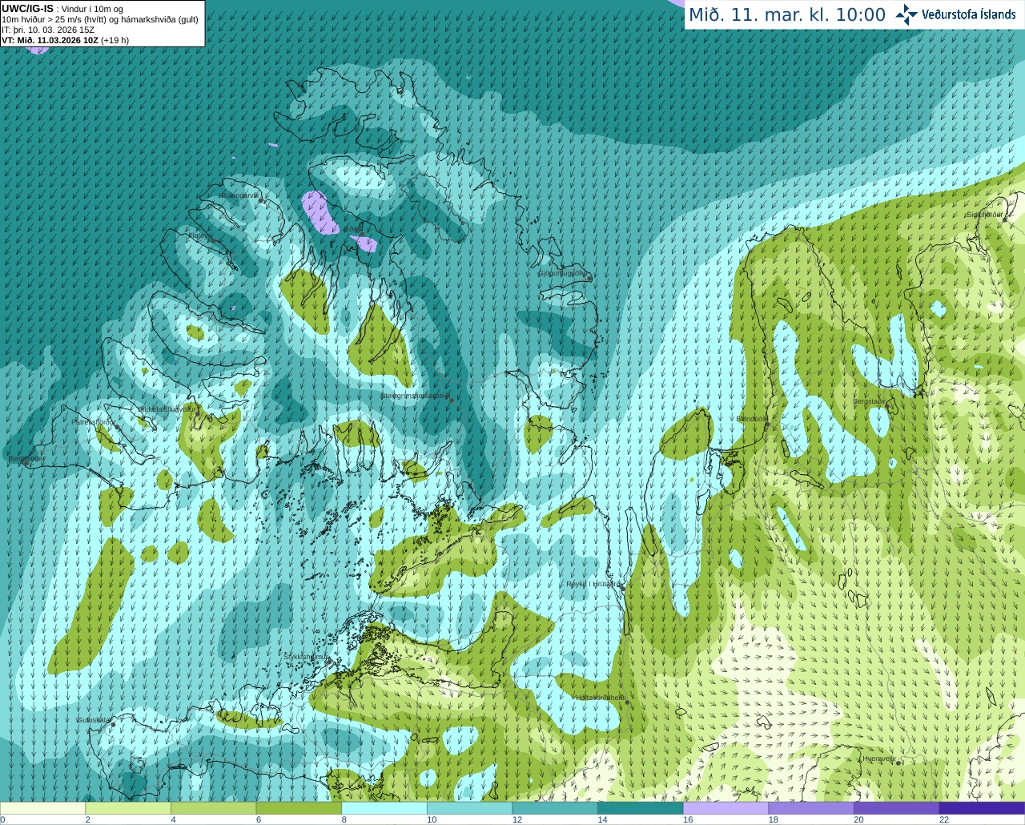Click the Patreksfjörður station label
The height and width of the screenshot is (825, 1025).
[x=93, y=421]
